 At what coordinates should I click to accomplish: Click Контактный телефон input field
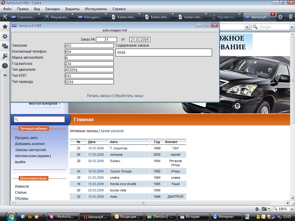pyautogui.click(x=89, y=52)
